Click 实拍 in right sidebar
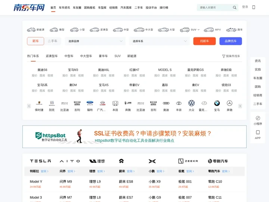269x202 pixels. click(x=258, y=70)
